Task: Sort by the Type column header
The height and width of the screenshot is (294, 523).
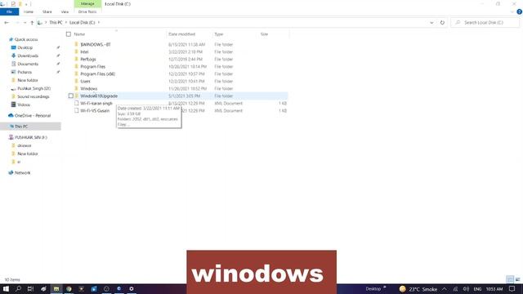Action: [219, 34]
